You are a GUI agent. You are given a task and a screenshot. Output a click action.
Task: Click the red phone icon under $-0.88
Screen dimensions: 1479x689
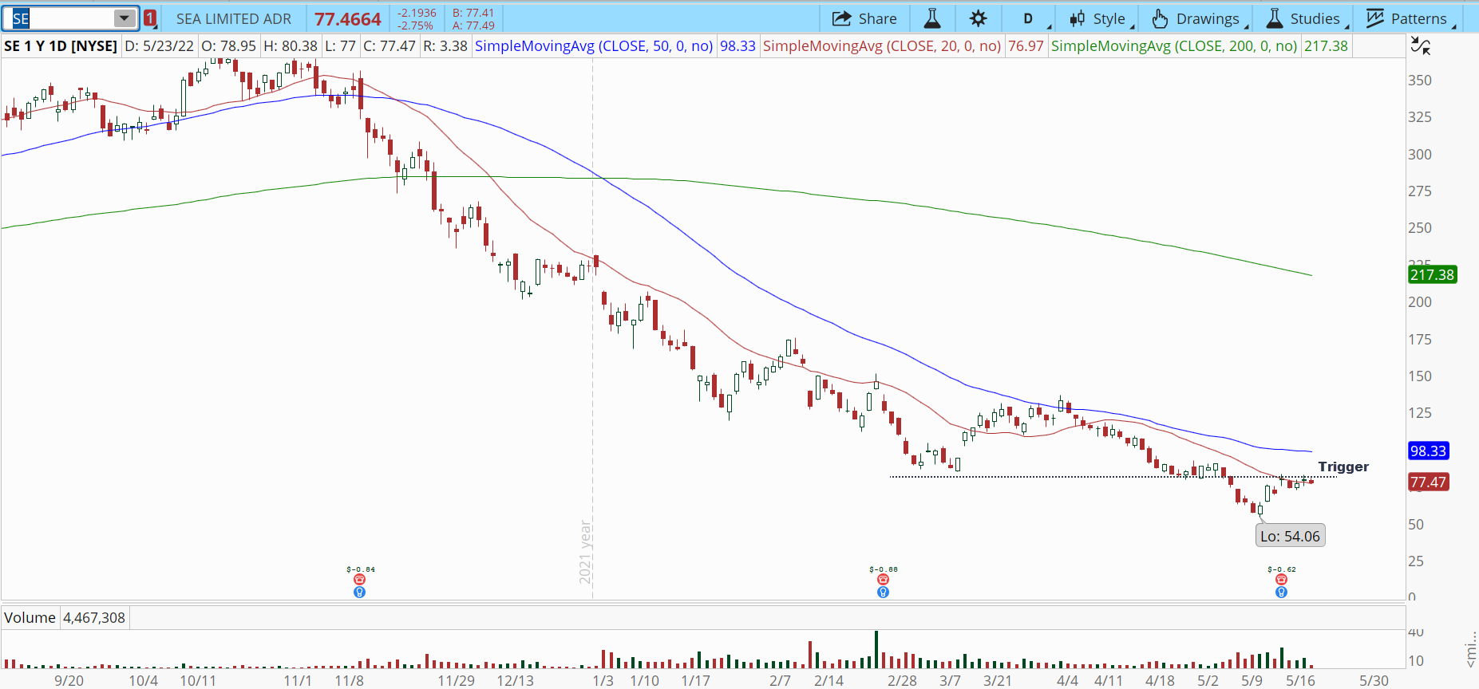pos(883,580)
